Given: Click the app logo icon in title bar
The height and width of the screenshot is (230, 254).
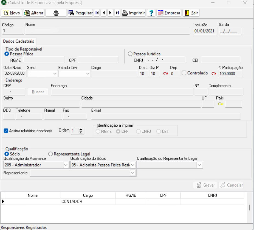Looking at the screenshot, I should tap(4, 3).
